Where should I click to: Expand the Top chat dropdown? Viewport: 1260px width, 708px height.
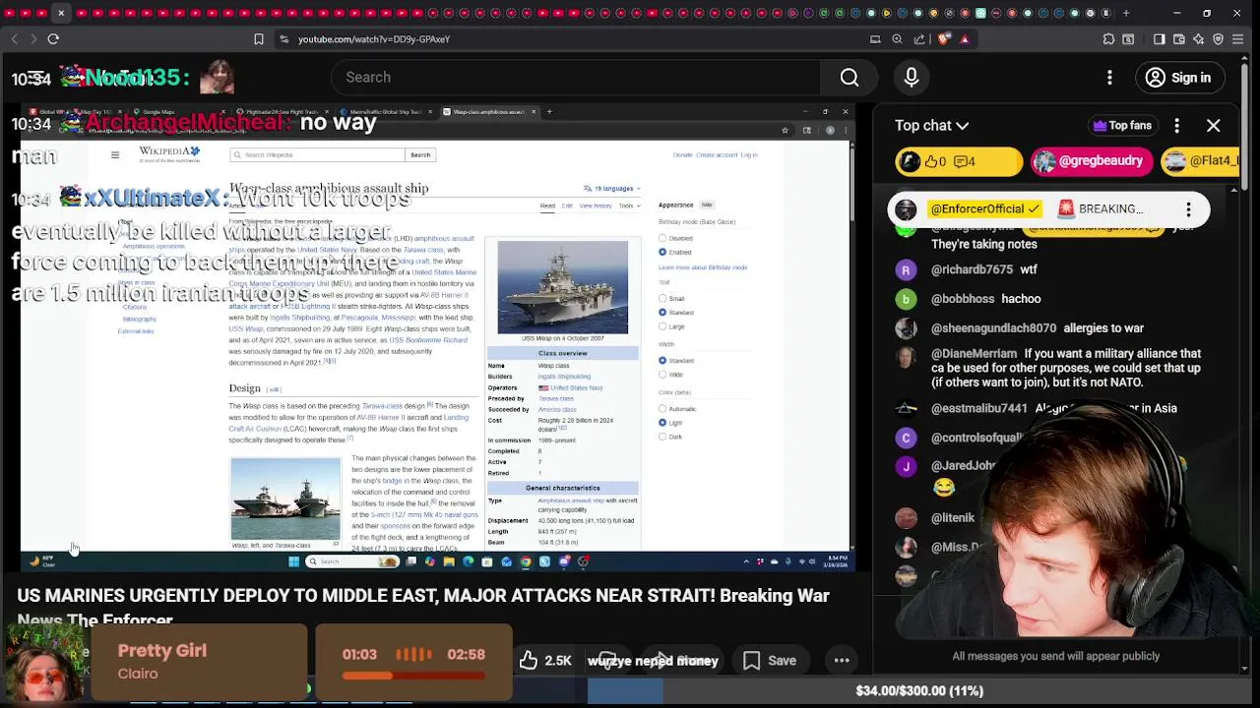click(931, 126)
